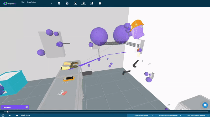
Task: Open the Events pin icon
Action: point(75,3)
